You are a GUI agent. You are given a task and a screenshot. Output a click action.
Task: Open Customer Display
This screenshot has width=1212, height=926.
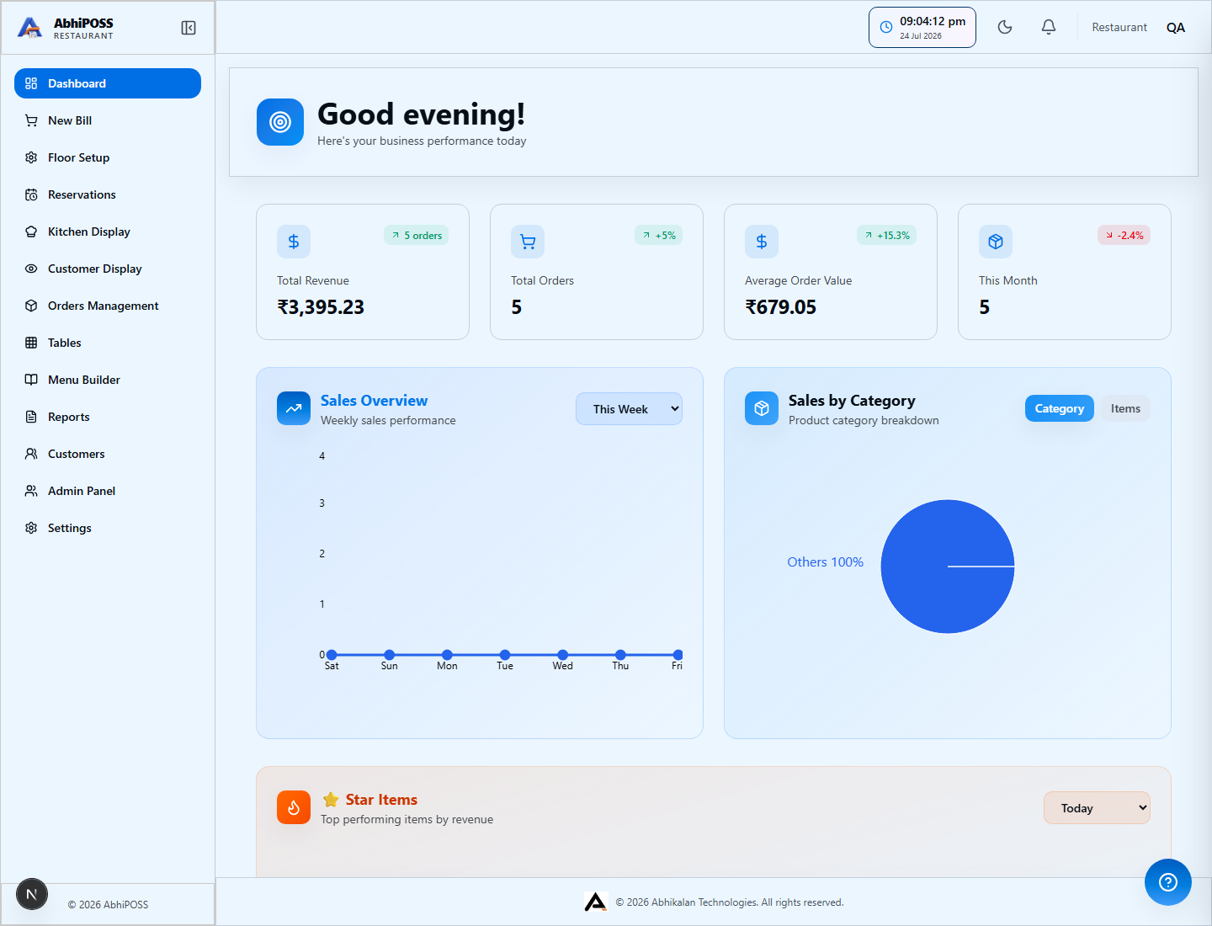point(108,269)
